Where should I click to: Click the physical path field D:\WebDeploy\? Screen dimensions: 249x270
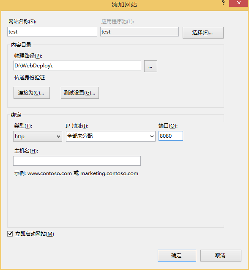[x=77, y=65]
